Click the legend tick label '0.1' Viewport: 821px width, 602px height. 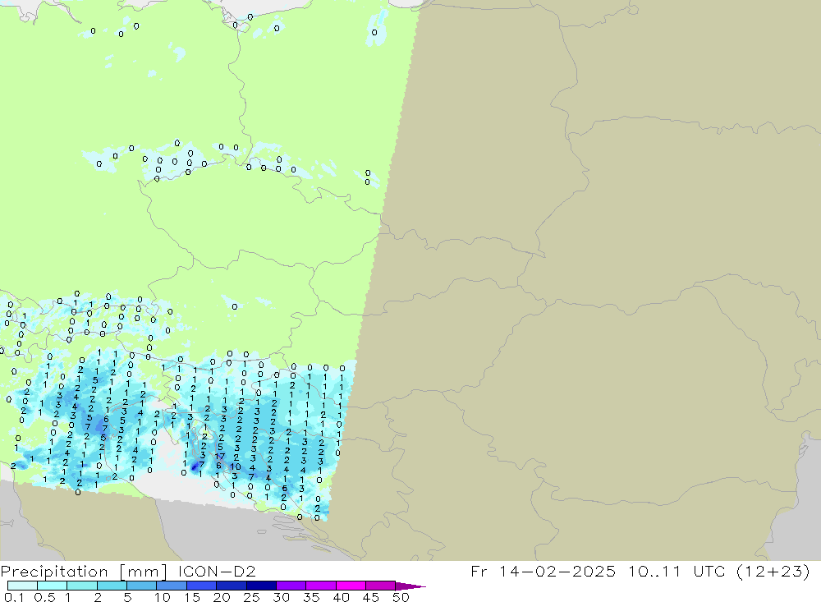pos(14,597)
